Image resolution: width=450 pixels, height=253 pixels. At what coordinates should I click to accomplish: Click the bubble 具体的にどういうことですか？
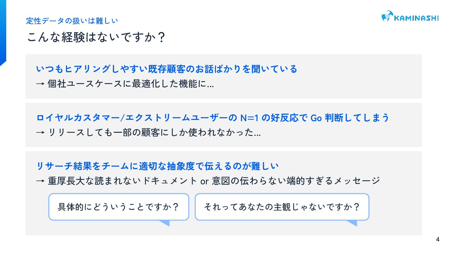coord(119,207)
